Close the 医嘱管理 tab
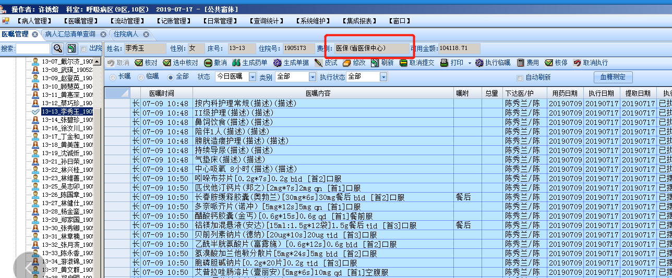 (x=35, y=34)
